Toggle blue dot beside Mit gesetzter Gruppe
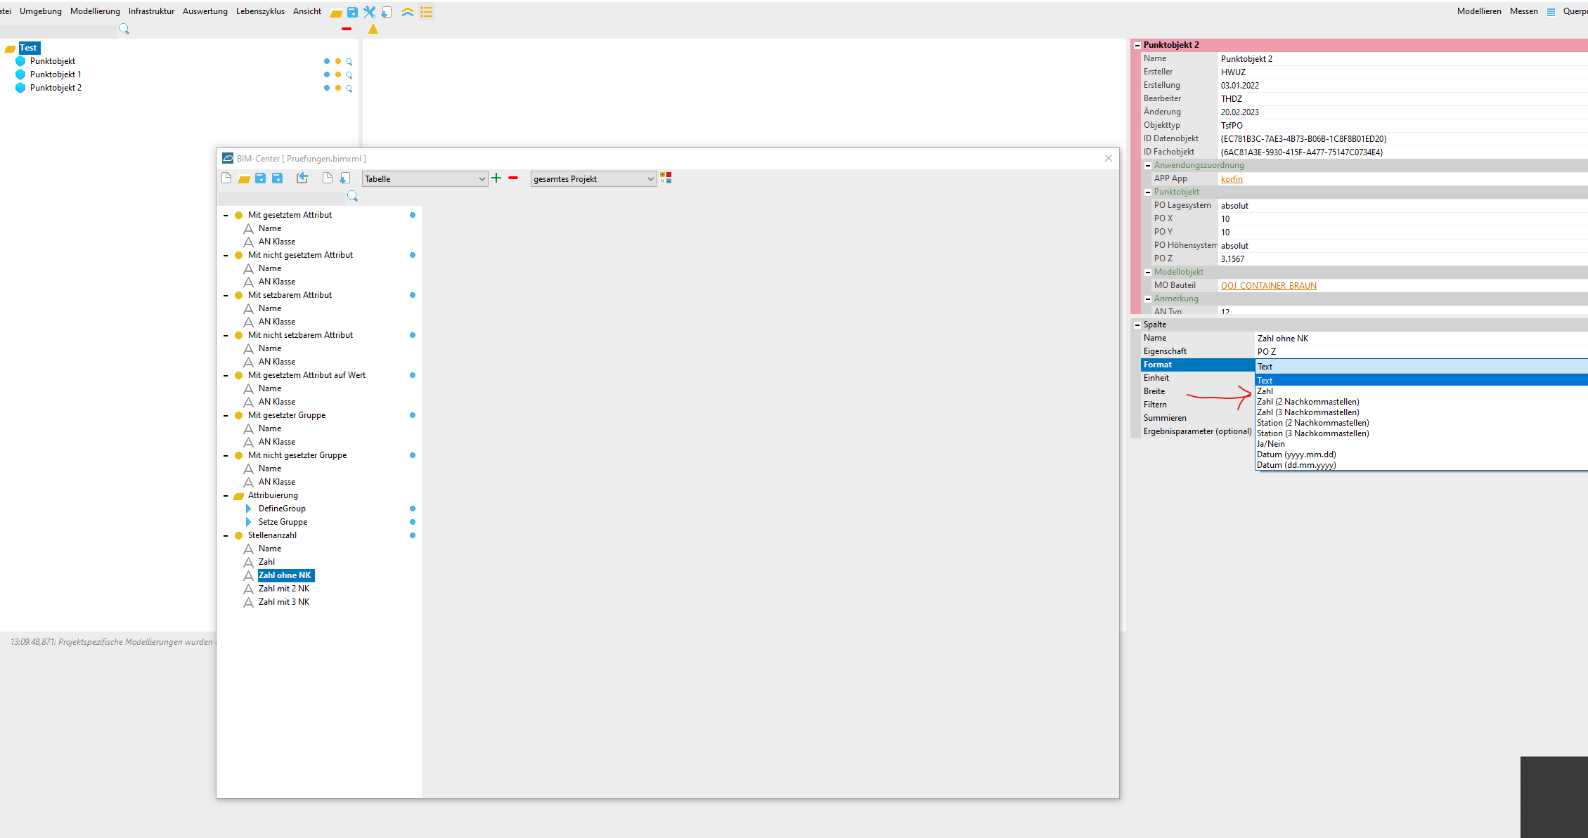This screenshot has width=1588, height=838. click(x=413, y=415)
